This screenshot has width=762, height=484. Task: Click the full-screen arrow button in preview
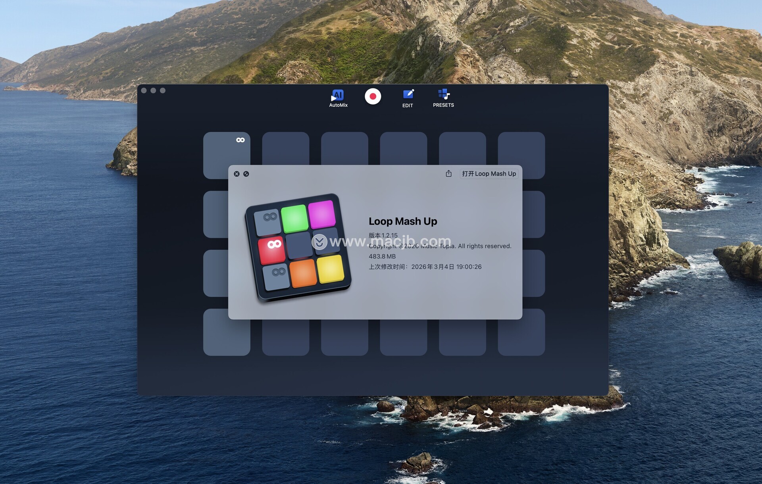click(x=246, y=174)
